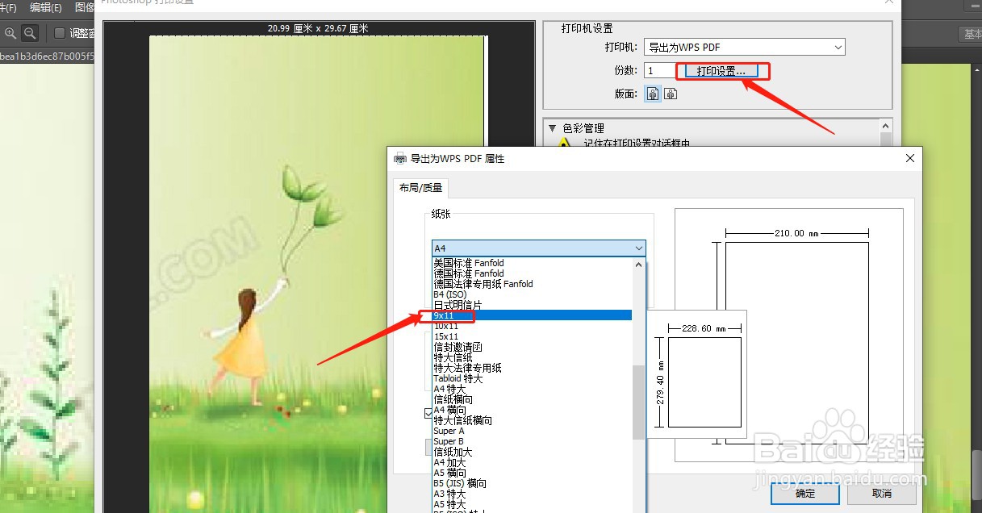982x513 pixels.
Task: Enable the 调整窗 checkbox
Action: [60, 32]
